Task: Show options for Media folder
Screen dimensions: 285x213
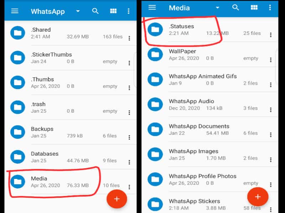Action: tap(129, 187)
